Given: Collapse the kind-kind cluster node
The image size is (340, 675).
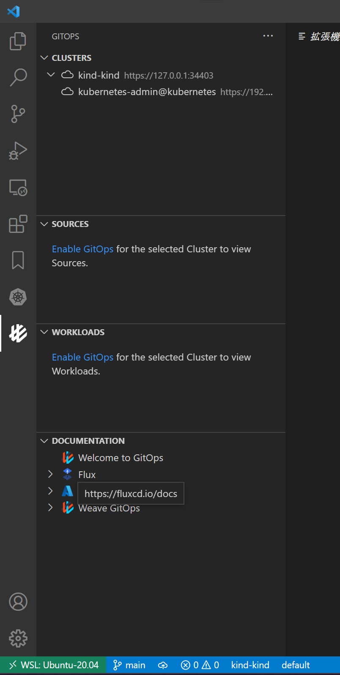Looking at the screenshot, I should [x=51, y=75].
